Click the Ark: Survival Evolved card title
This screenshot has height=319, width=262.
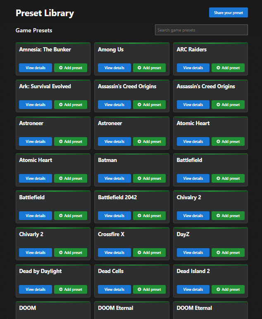[x=45, y=86]
